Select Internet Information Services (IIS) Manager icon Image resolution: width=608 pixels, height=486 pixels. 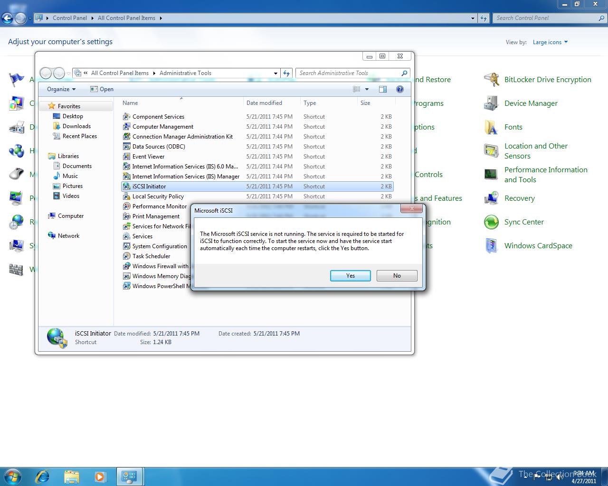[x=126, y=177]
